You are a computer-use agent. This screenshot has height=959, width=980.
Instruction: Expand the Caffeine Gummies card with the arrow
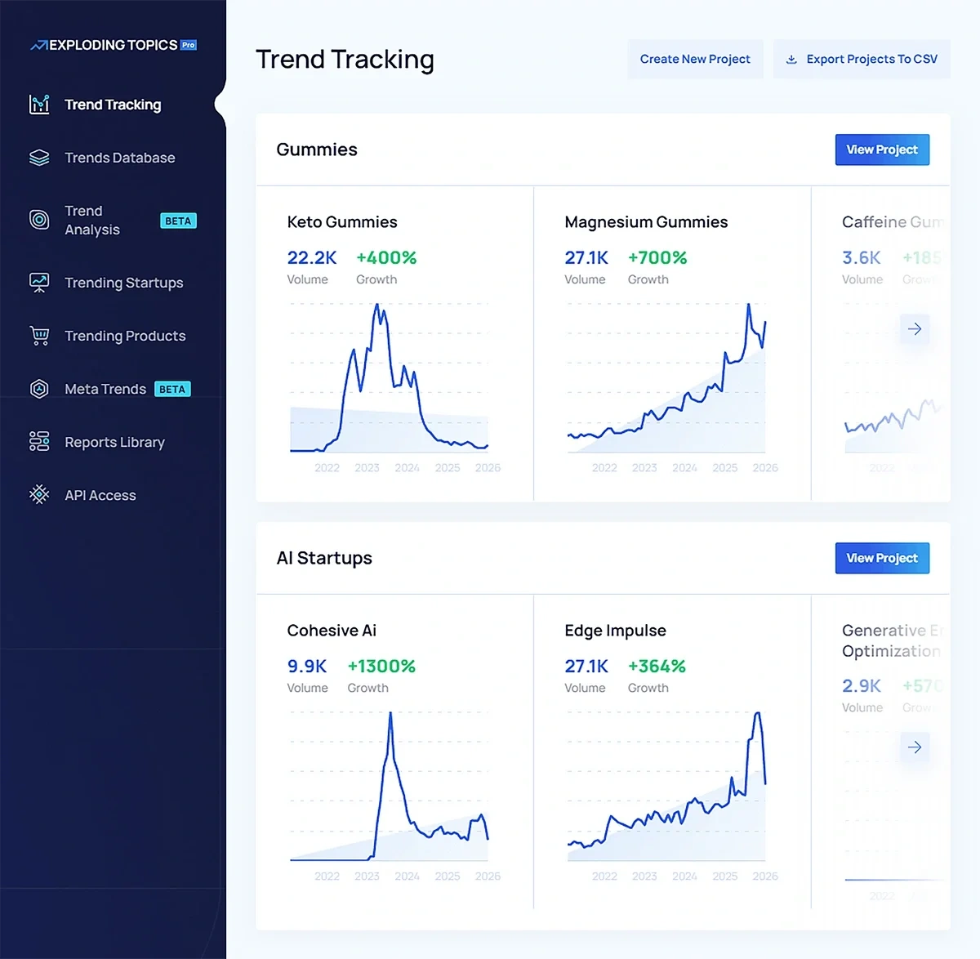[915, 329]
